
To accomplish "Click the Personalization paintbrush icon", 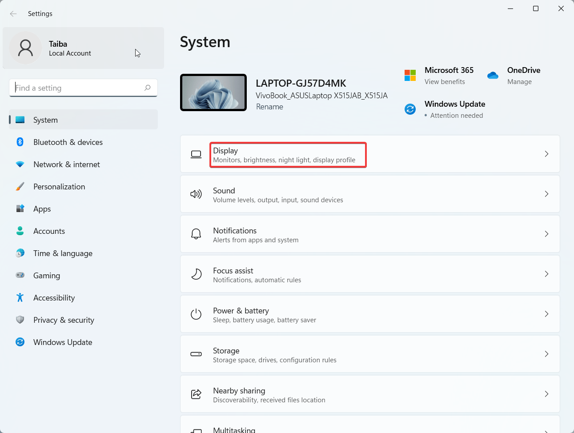I will pos(20,186).
